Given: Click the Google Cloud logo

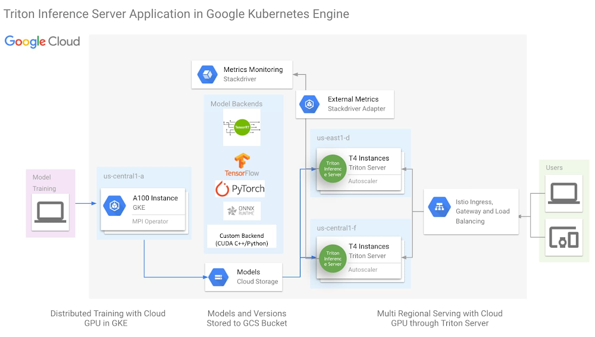Looking at the screenshot, I should pyautogui.click(x=42, y=42).
